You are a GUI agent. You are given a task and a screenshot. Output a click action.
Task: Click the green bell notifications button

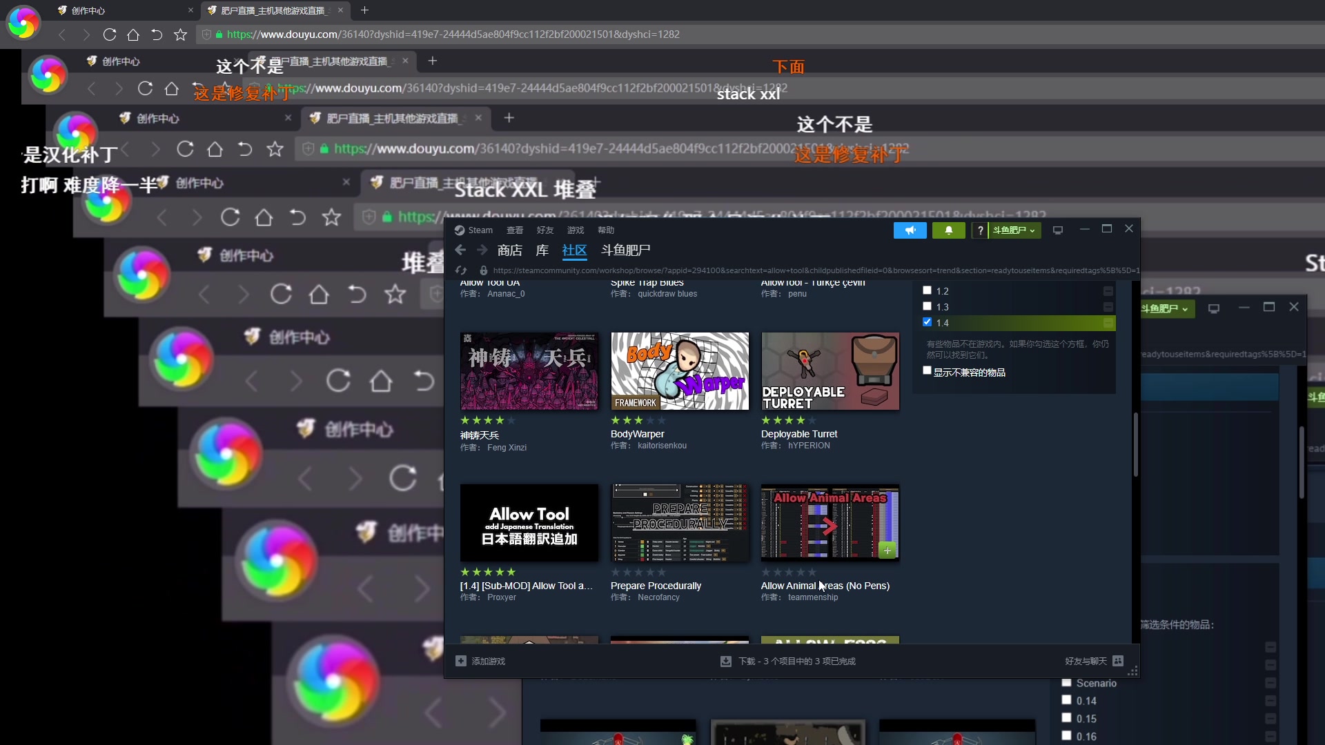pyautogui.click(x=948, y=230)
